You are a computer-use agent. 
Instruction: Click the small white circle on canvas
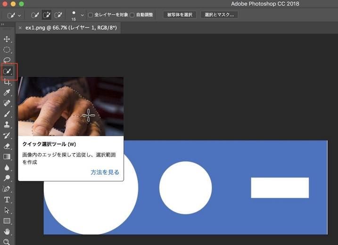click(186, 188)
